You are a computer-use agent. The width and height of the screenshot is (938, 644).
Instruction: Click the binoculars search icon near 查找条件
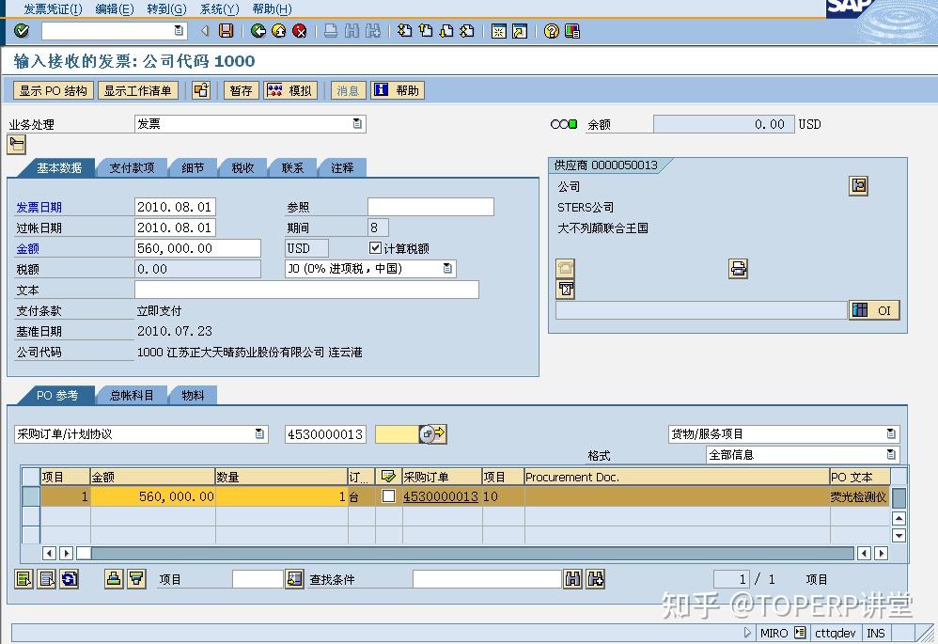pyautogui.click(x=574, y=579)
